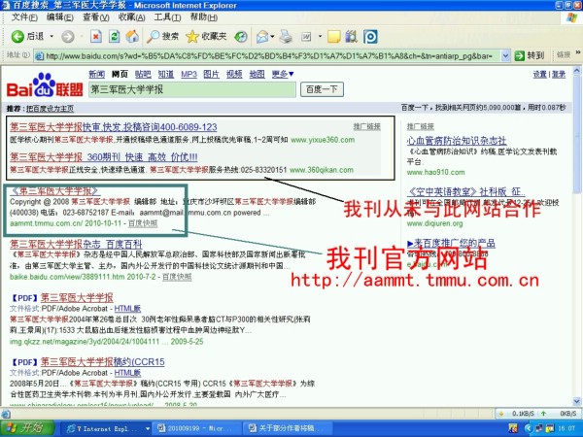
Task: Open HTML版 link under first PDF result
Action: point(127,309)
